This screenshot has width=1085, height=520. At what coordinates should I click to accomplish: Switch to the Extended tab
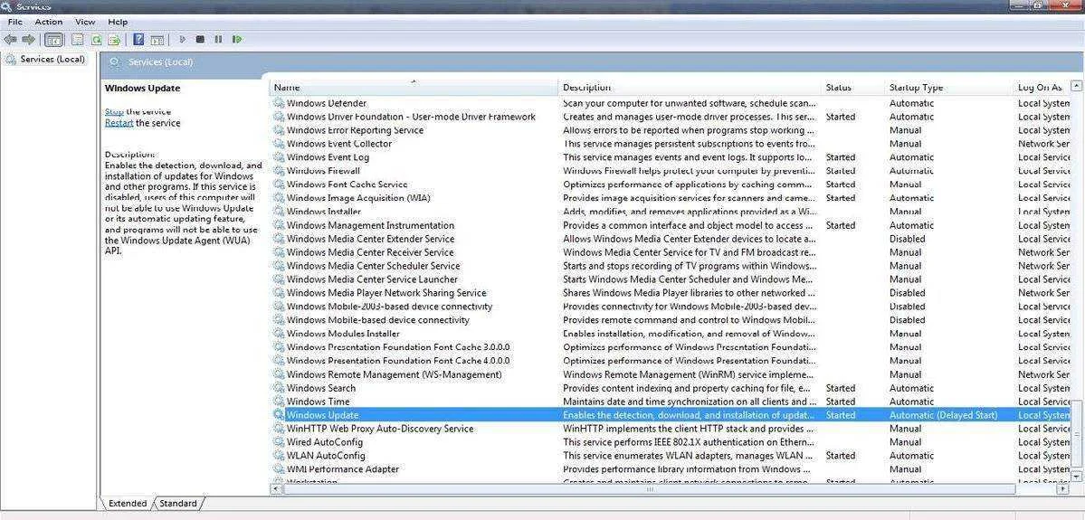pyautogui.click(x=128, y=504)
